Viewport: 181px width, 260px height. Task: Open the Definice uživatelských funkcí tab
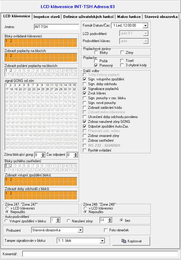pos(88,16)
